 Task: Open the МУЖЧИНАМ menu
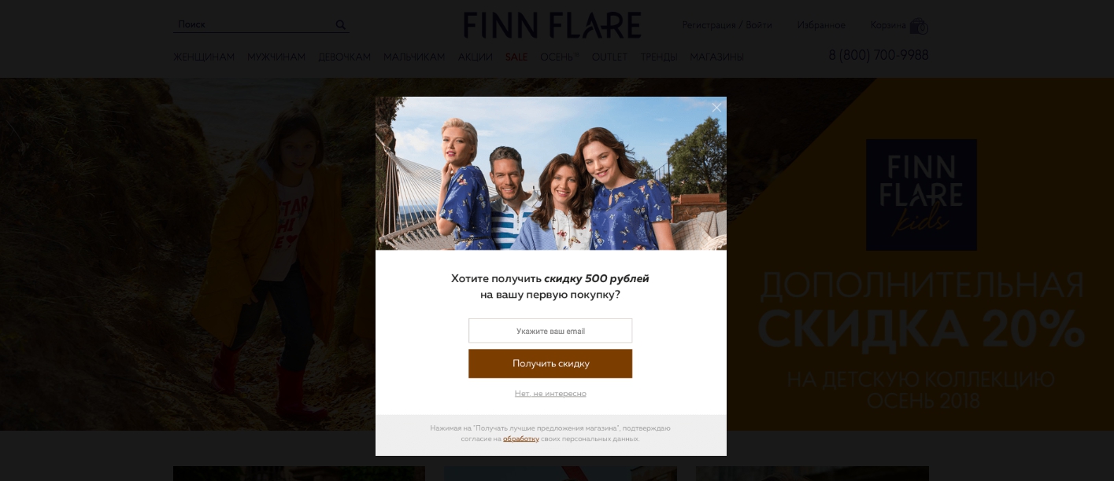click(276, 57)
